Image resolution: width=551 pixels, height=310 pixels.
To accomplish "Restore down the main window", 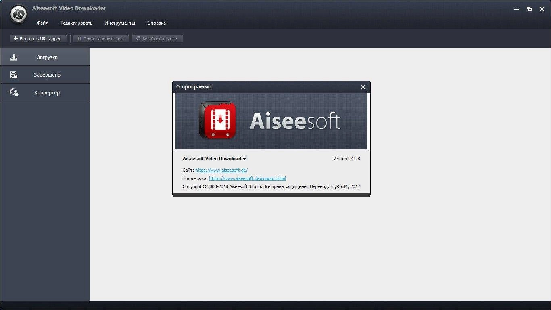I will click(529, 9).
